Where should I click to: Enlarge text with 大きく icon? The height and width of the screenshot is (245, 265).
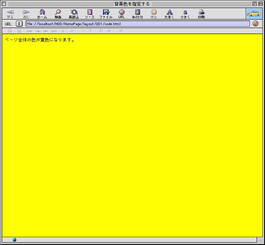[169, 12]
